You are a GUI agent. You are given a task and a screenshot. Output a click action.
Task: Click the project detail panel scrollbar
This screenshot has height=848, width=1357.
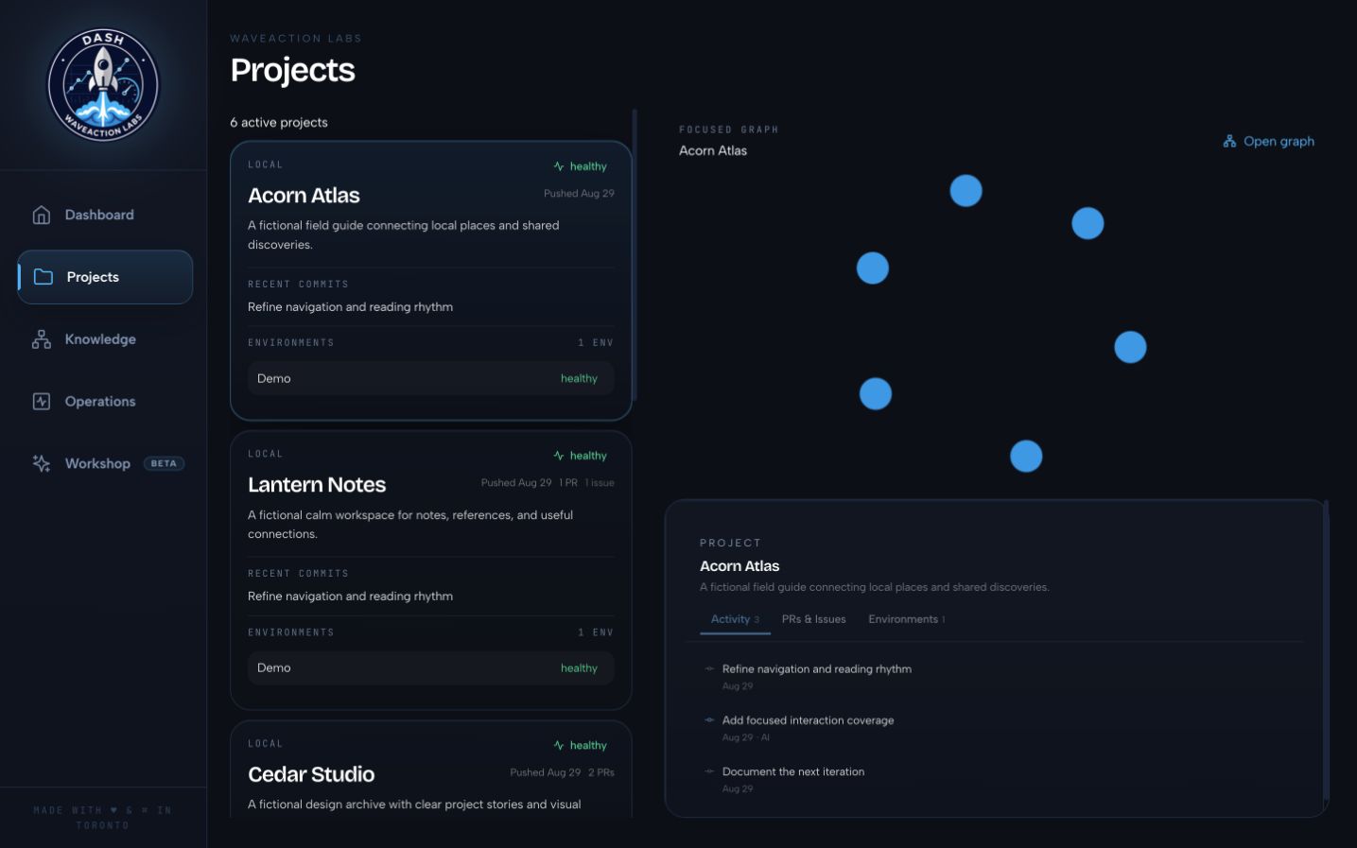[x=1326, y=652]
